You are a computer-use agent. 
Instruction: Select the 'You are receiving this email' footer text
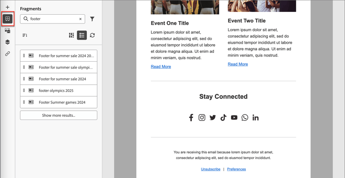click(223, 155)
